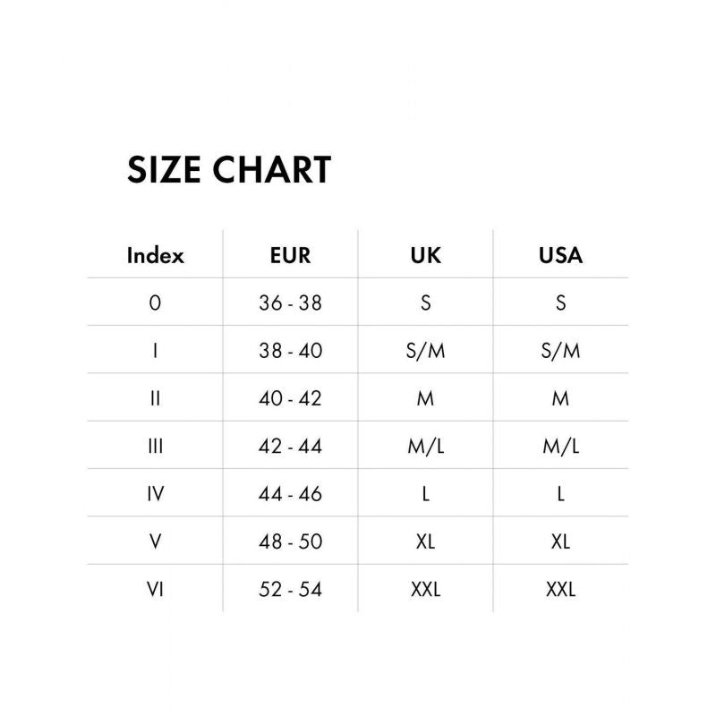Screen dimensions: 716x716
Task: Click index VI row label
Action: tap(156, 589)
